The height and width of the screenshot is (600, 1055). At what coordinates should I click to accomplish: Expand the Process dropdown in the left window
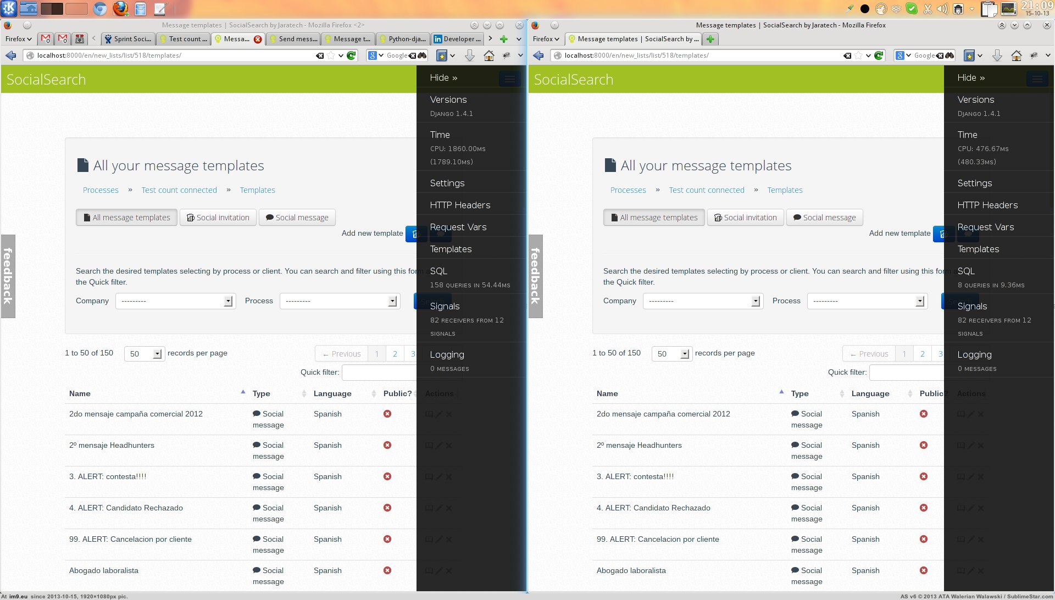point(340,301)
